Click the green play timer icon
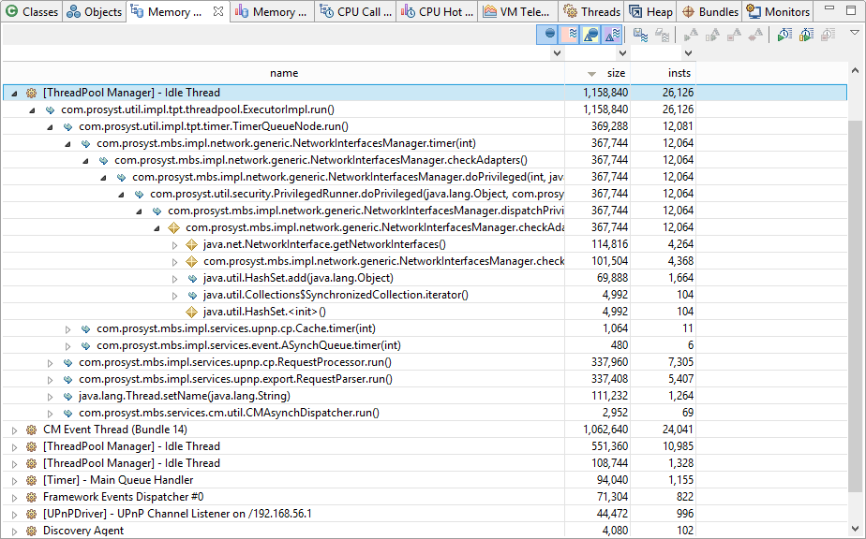 [x=784, y=35]
